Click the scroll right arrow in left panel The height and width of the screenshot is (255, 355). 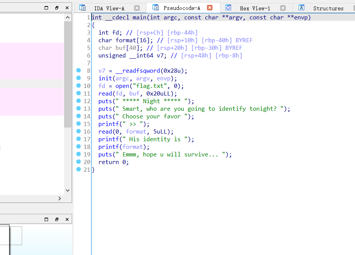click(59, 199)
